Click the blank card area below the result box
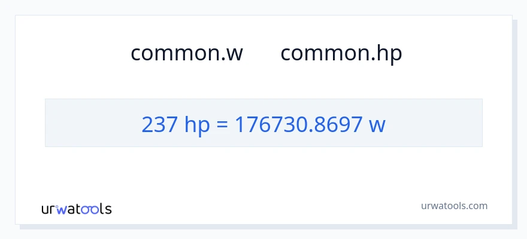 tap(263, 170)
